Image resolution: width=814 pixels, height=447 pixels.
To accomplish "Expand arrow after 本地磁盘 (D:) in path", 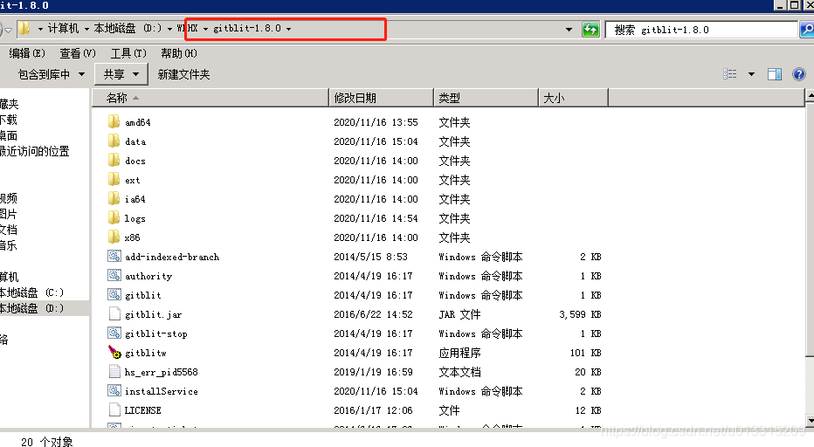I will click(x=169, y=29).
